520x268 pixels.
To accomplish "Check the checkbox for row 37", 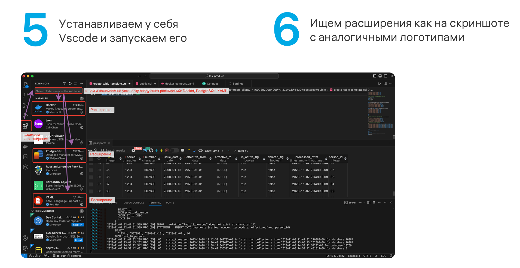I will pyautogui.click(x=91, y=184).
